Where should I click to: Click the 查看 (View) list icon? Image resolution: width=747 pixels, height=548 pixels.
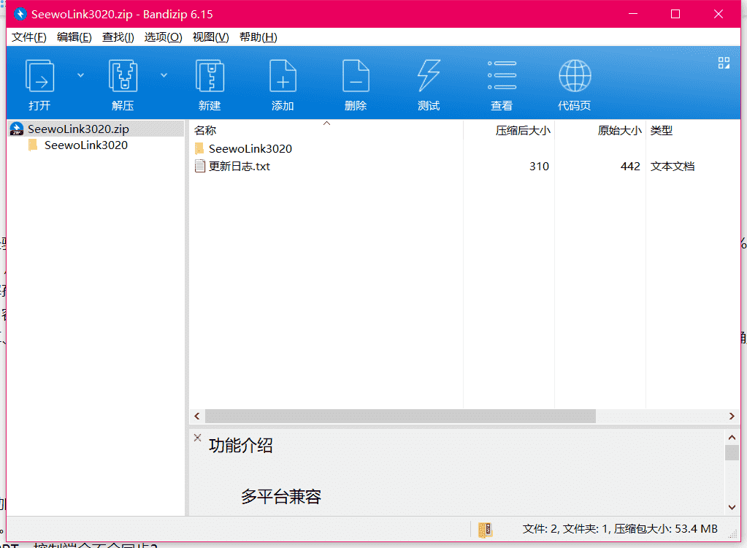point(502,75)
